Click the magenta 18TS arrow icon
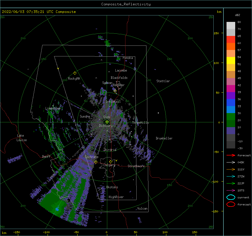Viewport: 252px width, 236px height. pyautogui.click(x=231, y=191)
